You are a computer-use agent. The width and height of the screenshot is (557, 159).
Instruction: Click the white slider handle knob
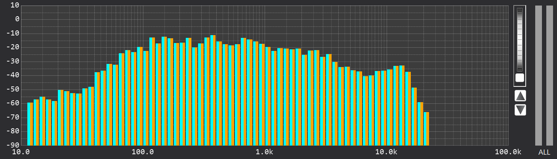(520, 77)
